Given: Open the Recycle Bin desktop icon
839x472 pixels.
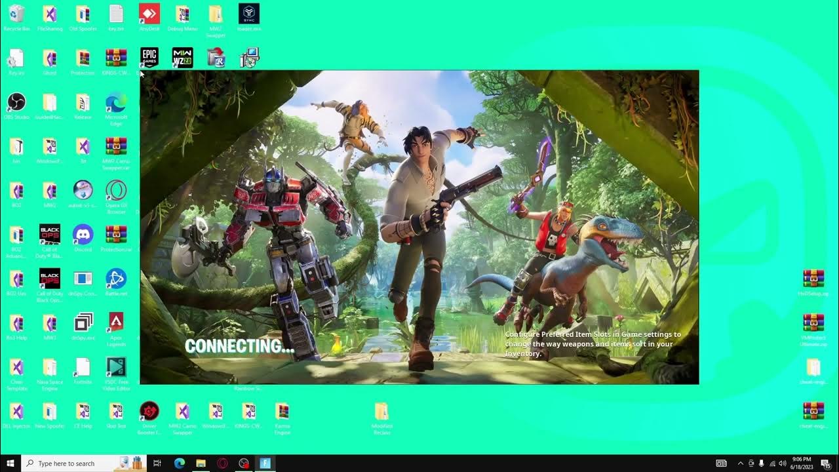Looking at the screenshot, I should pos(16,18).
